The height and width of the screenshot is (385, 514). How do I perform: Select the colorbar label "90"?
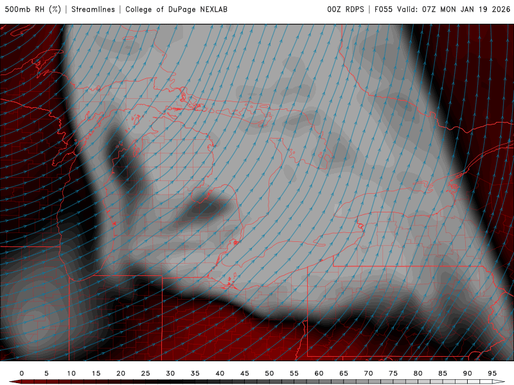pos(468,373)
